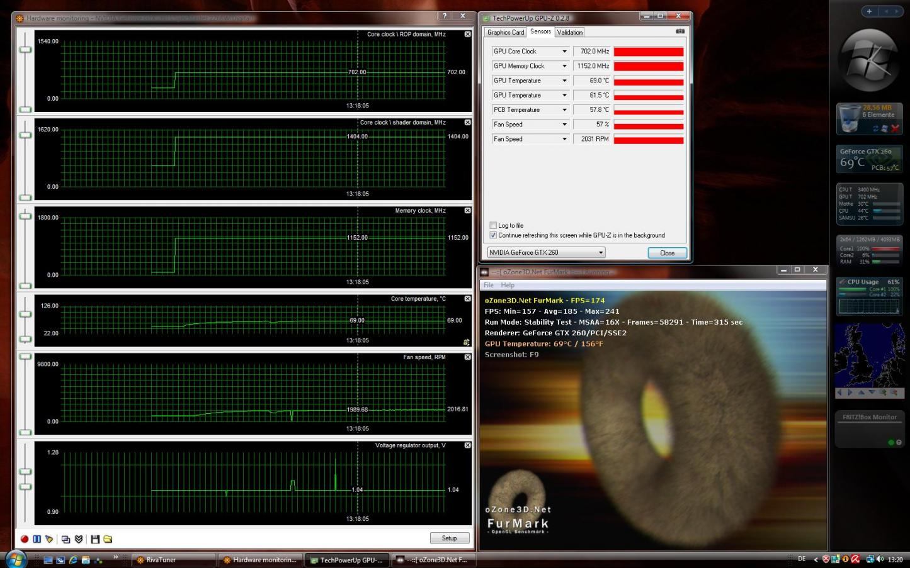Screen dimensions: 910x568
Task: Open the 69.0 °C GPU Temperature dropdown
Action: (x=564, y=81)
